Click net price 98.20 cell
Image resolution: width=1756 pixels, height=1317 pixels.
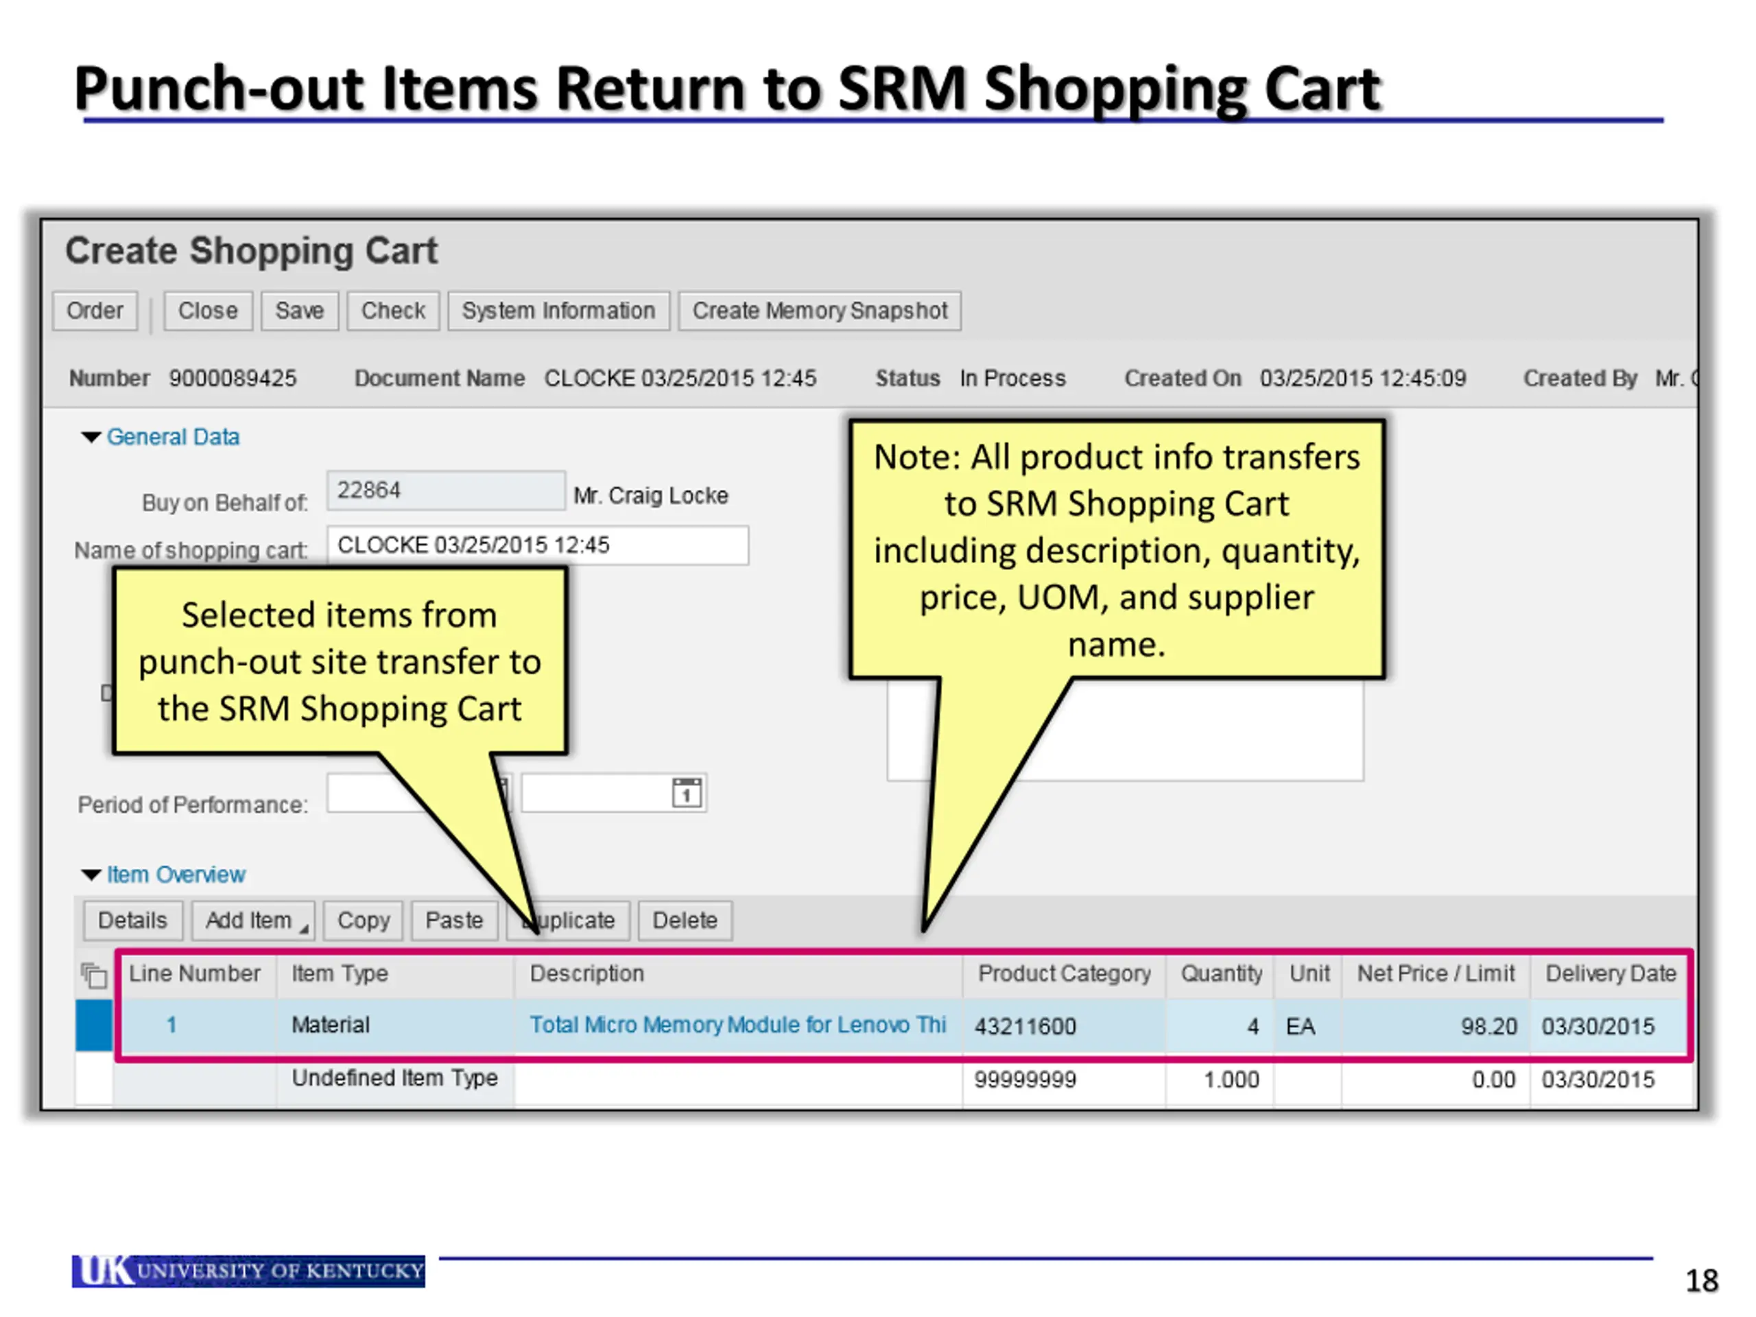pyautogui.click(x=1435, y=1025)
